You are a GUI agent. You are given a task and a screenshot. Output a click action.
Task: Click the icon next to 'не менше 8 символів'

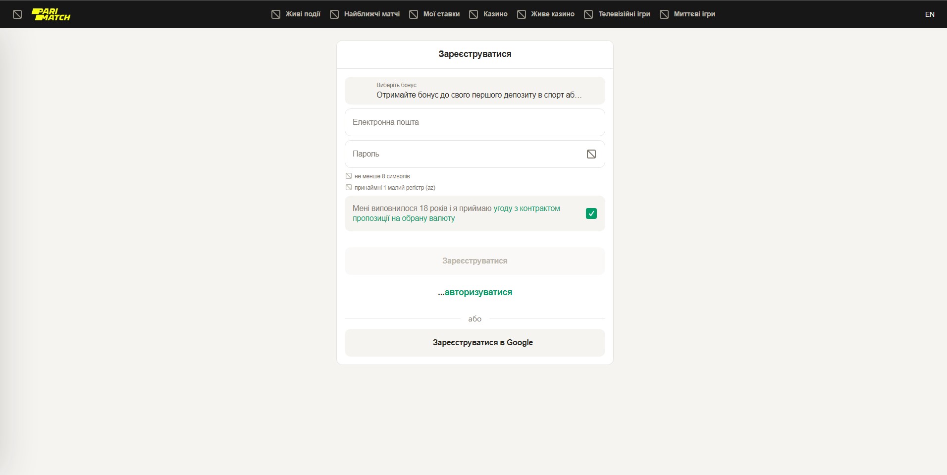(x=349, y=176)
